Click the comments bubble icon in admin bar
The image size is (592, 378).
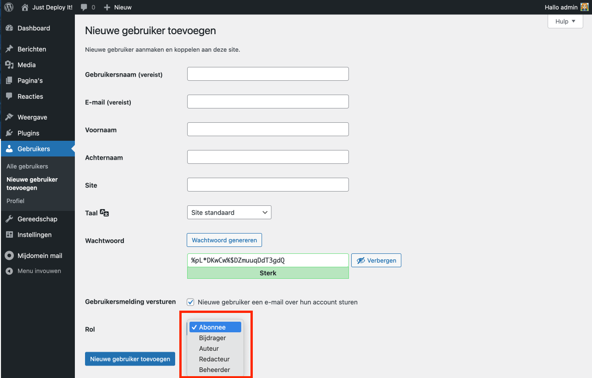point(84,7)
